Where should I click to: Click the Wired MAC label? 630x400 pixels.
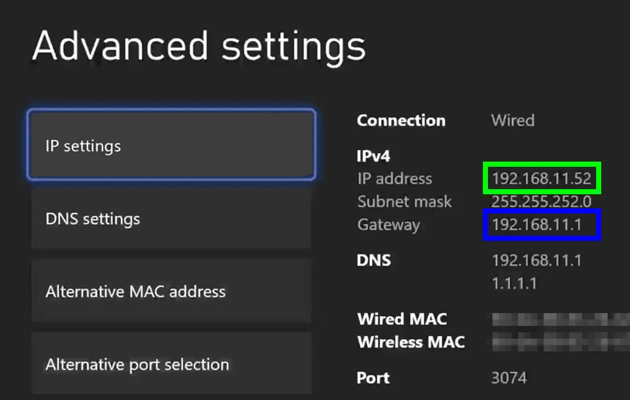401,319
